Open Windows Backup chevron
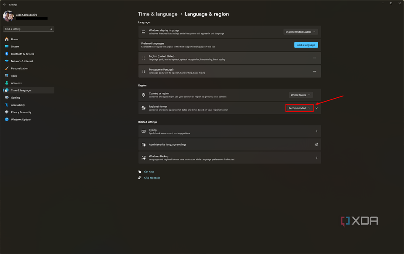The height and width of the screenshot is (254, 404). [x=316, y=157]
